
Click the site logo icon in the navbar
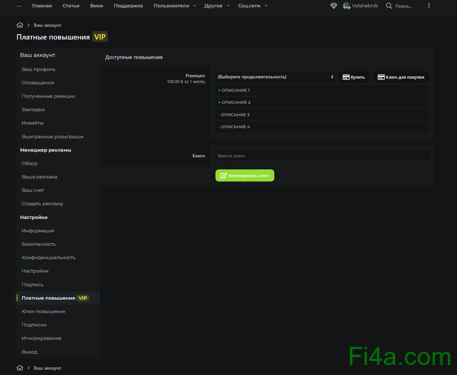(19, 6)
